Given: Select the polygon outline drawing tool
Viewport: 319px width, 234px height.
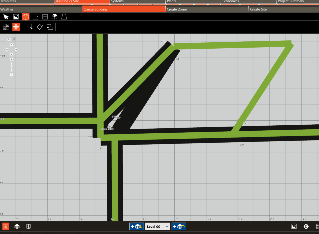Looking at the screenshot, I should 50,27.
